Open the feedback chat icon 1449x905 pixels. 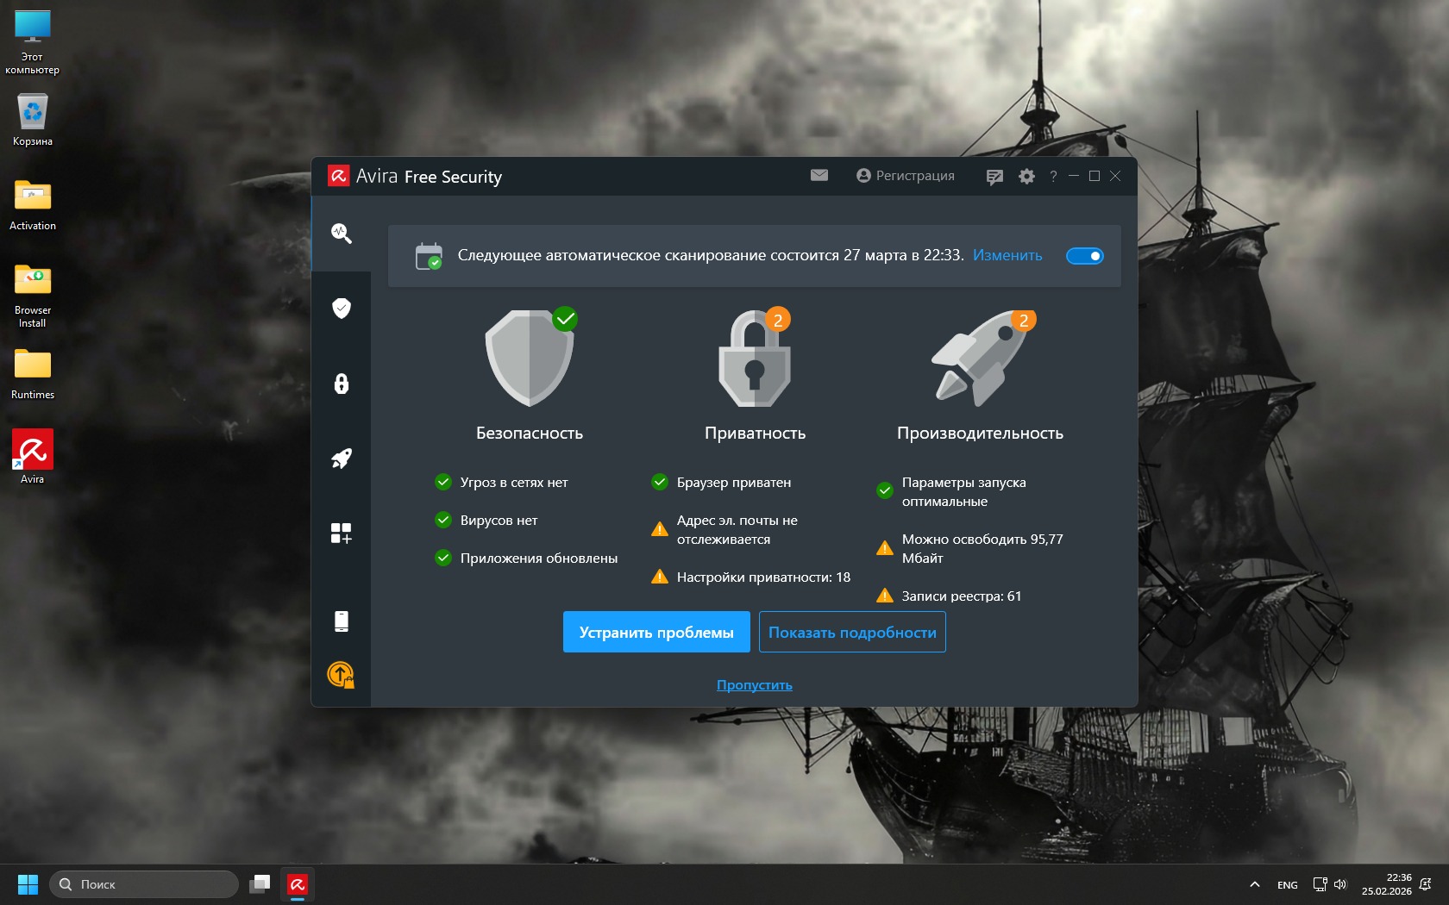point(994,177)
